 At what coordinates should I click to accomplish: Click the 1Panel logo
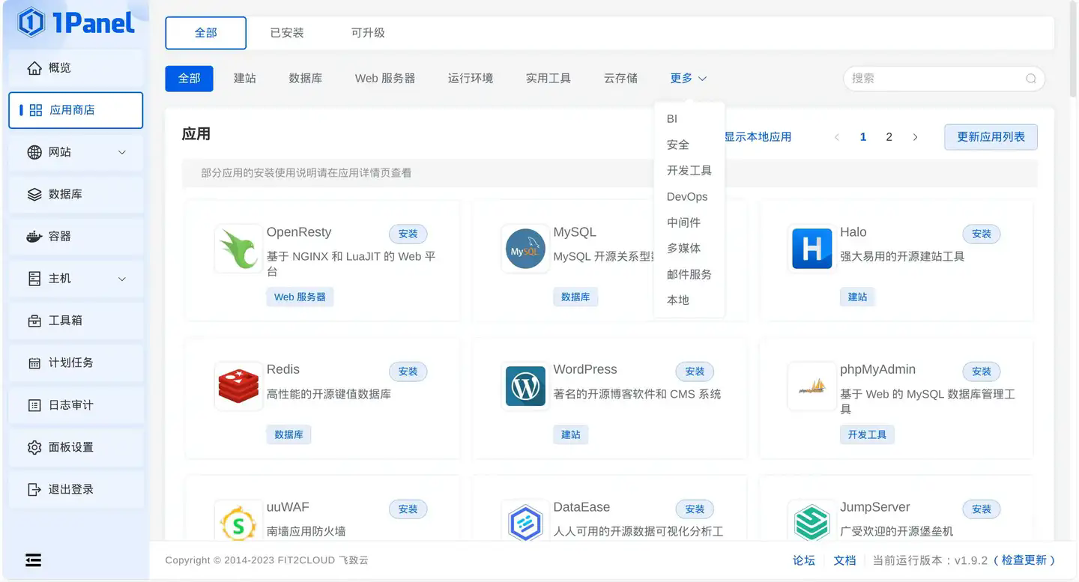(x=76, y=22)
